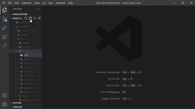Minimize the Visual Studio Code window
195x109 pixels.
point(174,3)
